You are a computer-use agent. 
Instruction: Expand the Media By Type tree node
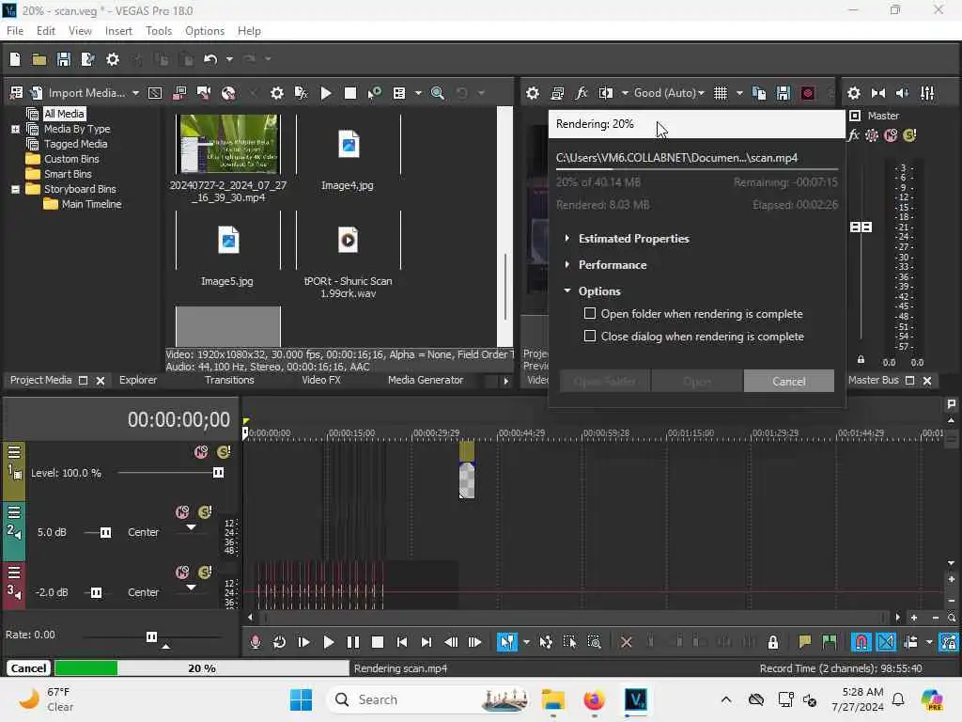pyautogui.click(x=15, y=129)
